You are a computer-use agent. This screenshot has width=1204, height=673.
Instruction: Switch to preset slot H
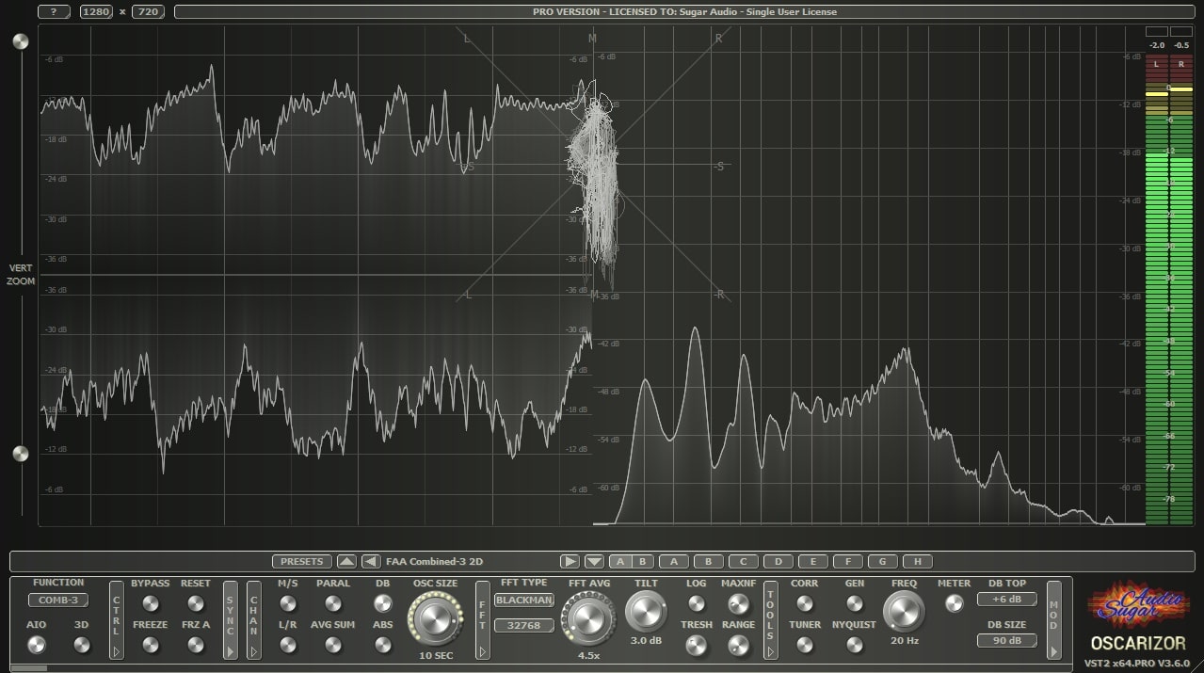click(917, 560)
